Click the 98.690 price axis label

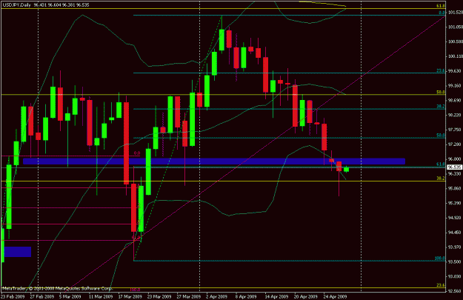[x=455, y=101]
